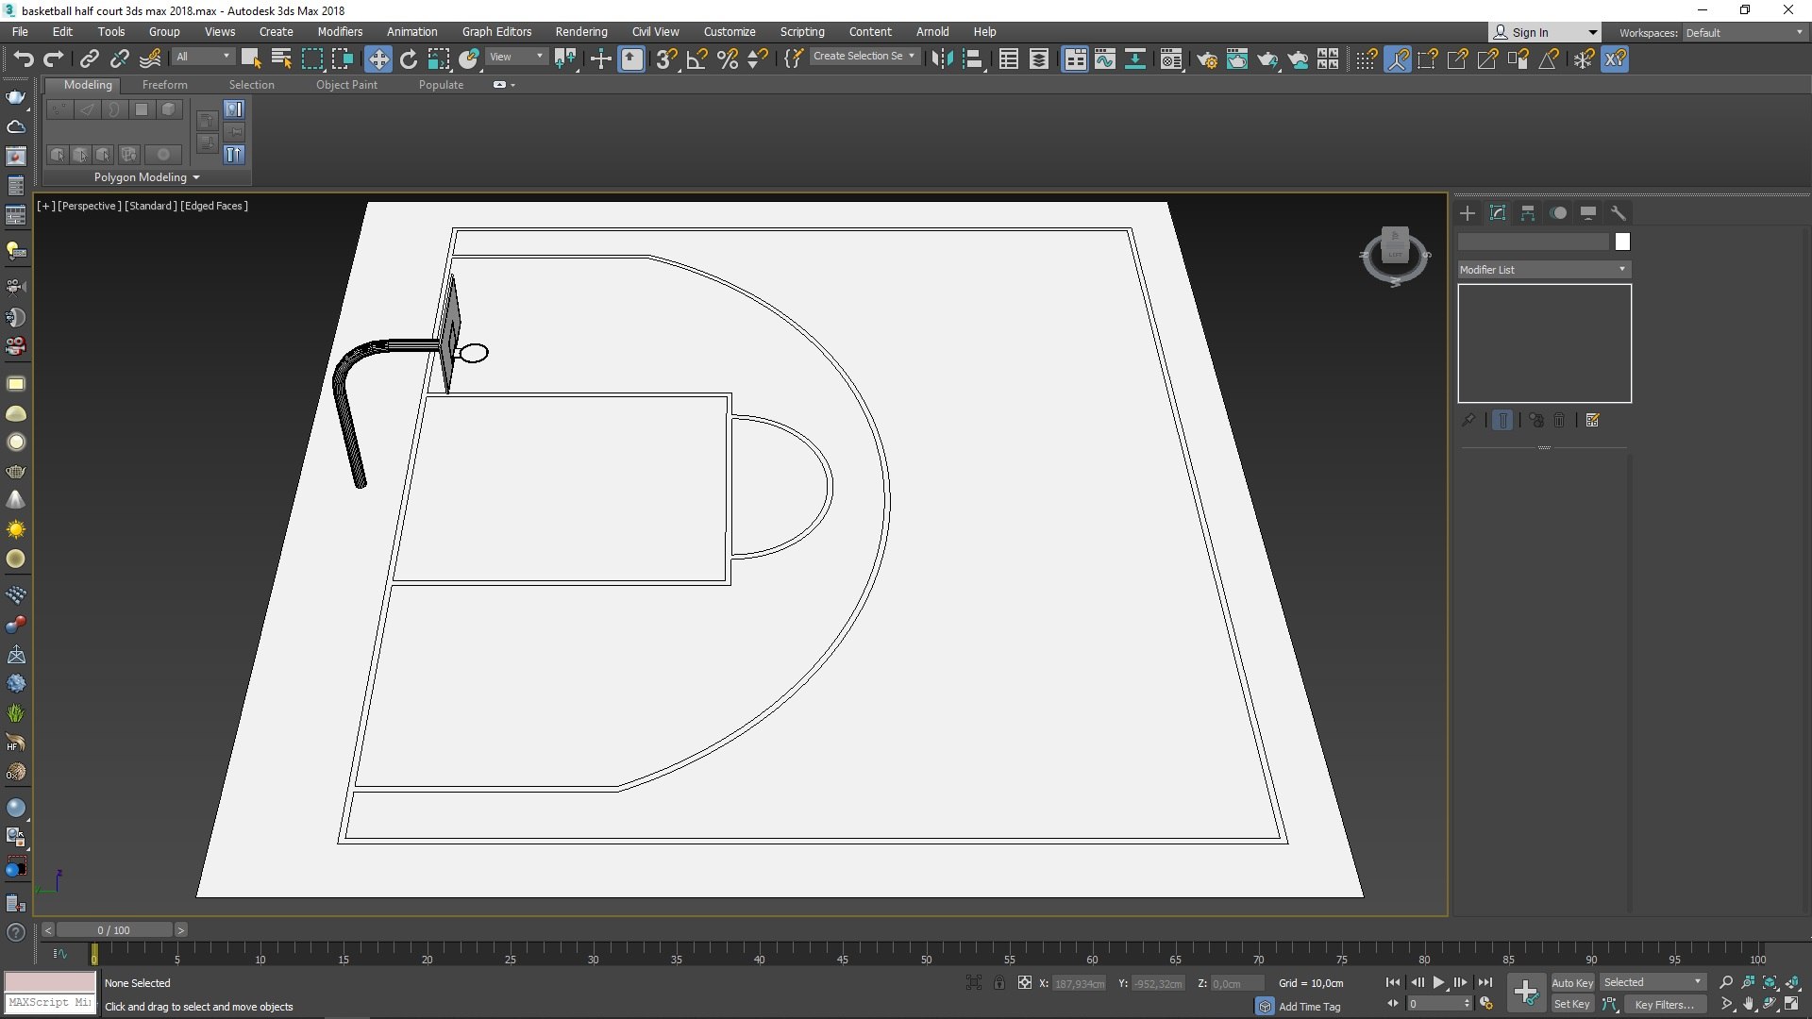1812x1019 pixels.
Task: Open Render Setup teapot with gear
Action: [x=1207, y=58]
